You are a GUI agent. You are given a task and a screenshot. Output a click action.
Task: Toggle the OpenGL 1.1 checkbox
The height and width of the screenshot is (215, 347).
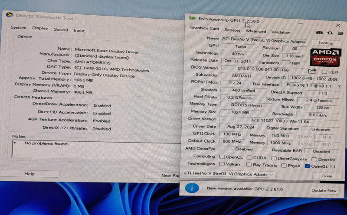tap(307, 166)
